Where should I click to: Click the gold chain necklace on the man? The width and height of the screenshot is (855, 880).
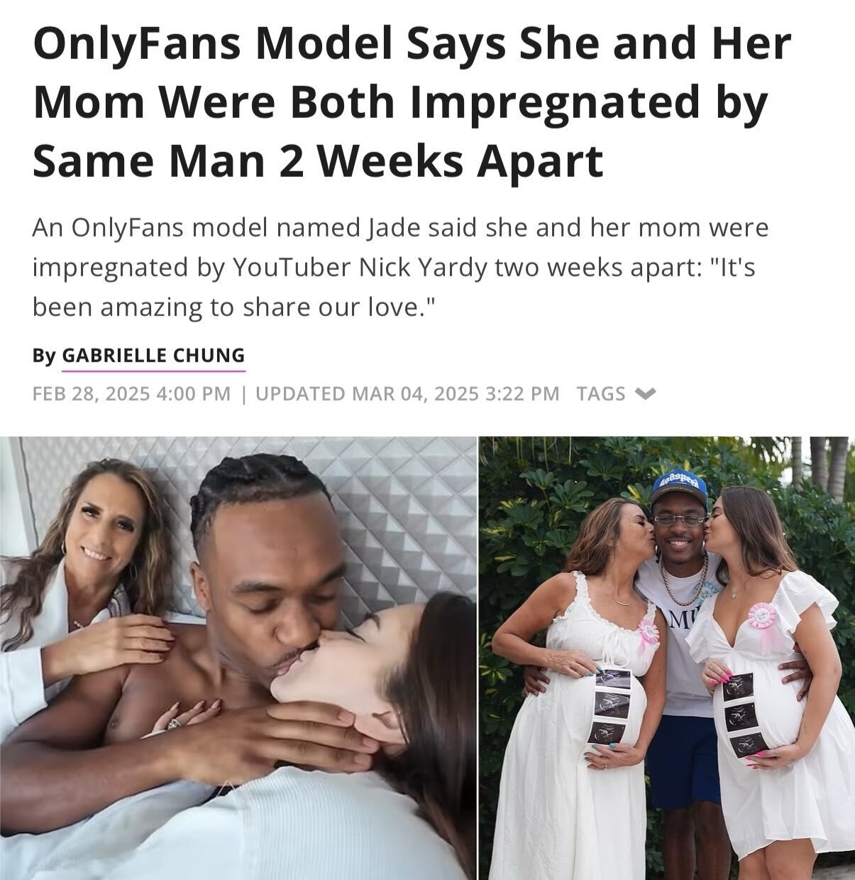683,575
